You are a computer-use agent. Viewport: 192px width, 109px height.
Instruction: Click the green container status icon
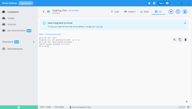pos(49,12)
